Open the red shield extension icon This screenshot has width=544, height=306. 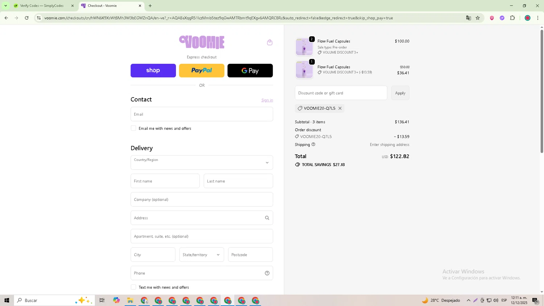coord(492,18)
